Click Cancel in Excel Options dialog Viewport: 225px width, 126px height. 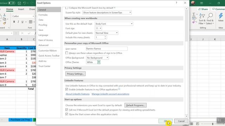tap(181, 121)
